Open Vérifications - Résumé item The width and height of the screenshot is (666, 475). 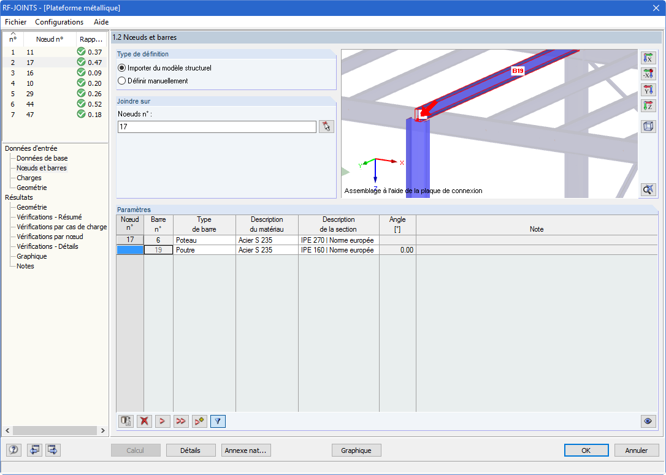point(49,216)
